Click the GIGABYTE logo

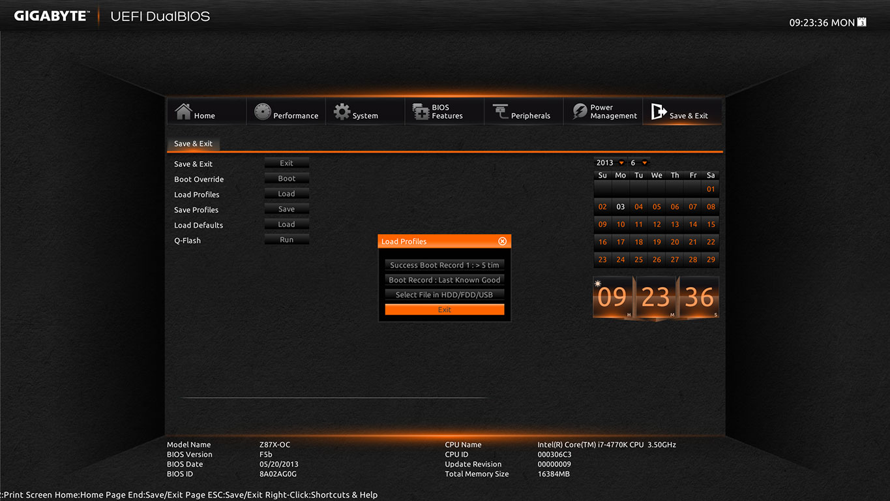tap(52, 16)
